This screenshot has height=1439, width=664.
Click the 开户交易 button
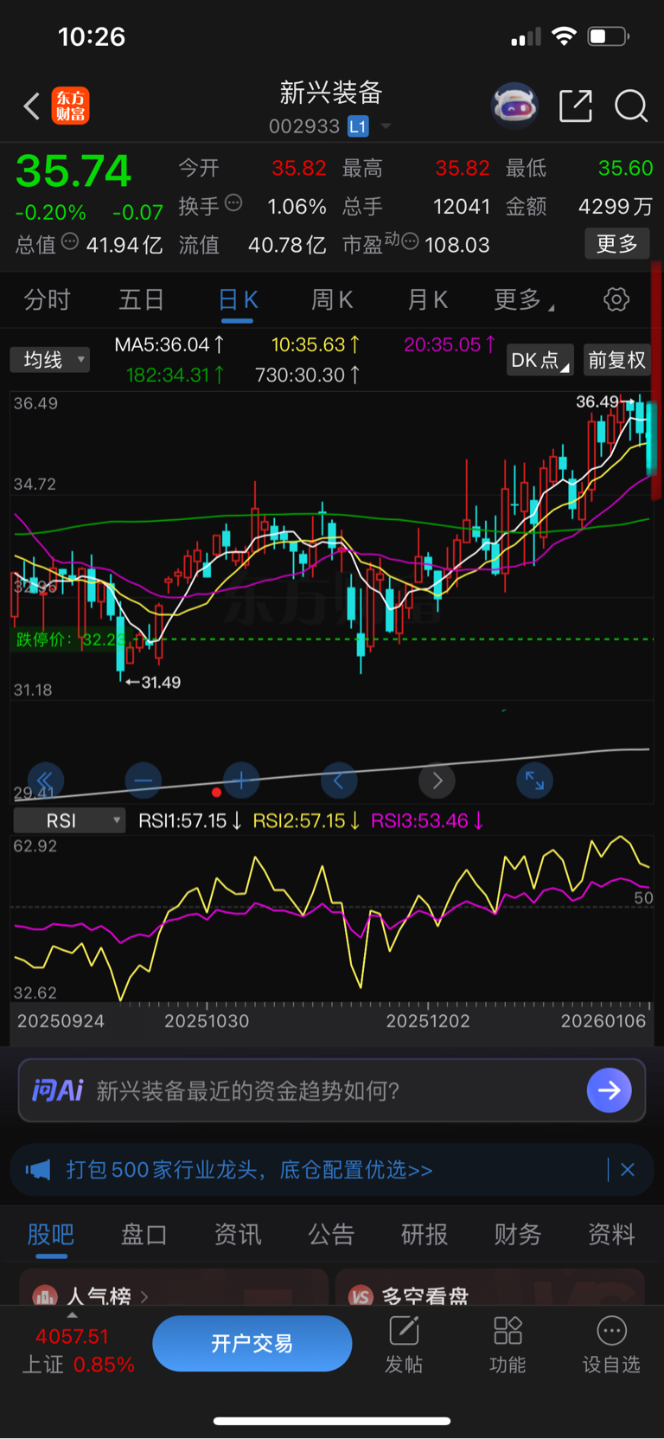click(252, 1343)
